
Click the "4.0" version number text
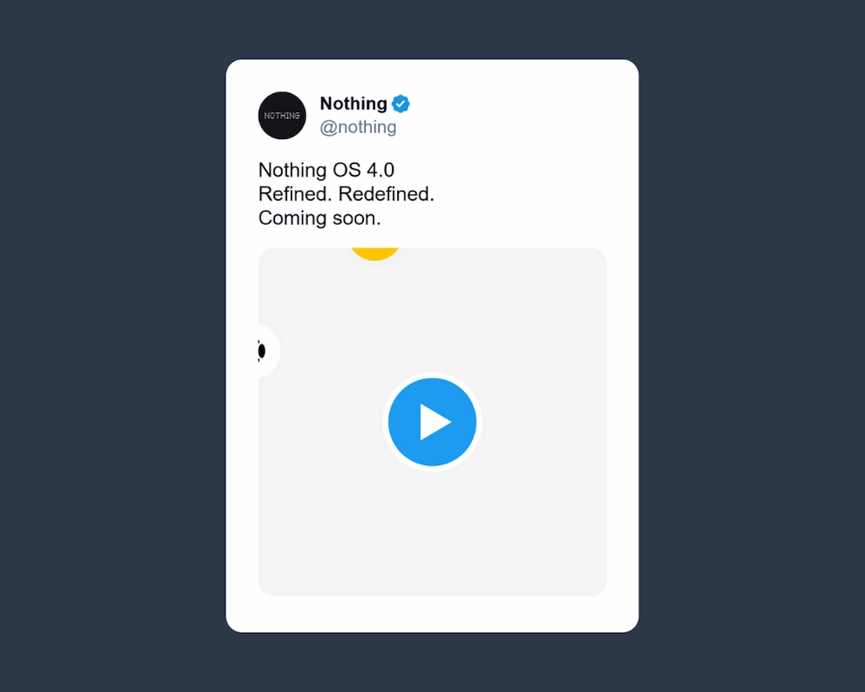(381, 170)
